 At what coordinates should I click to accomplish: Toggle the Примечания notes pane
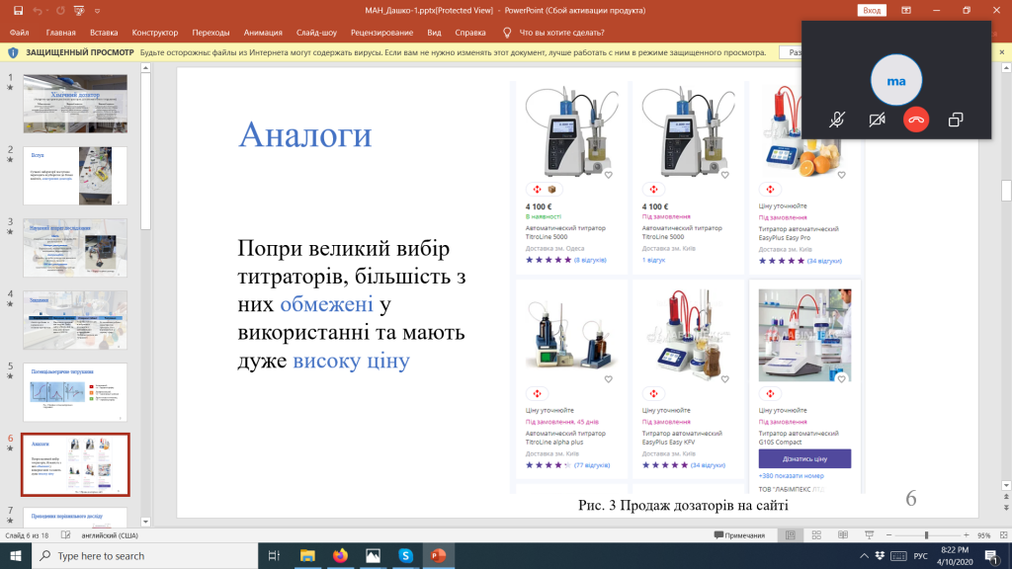[739, 535]
